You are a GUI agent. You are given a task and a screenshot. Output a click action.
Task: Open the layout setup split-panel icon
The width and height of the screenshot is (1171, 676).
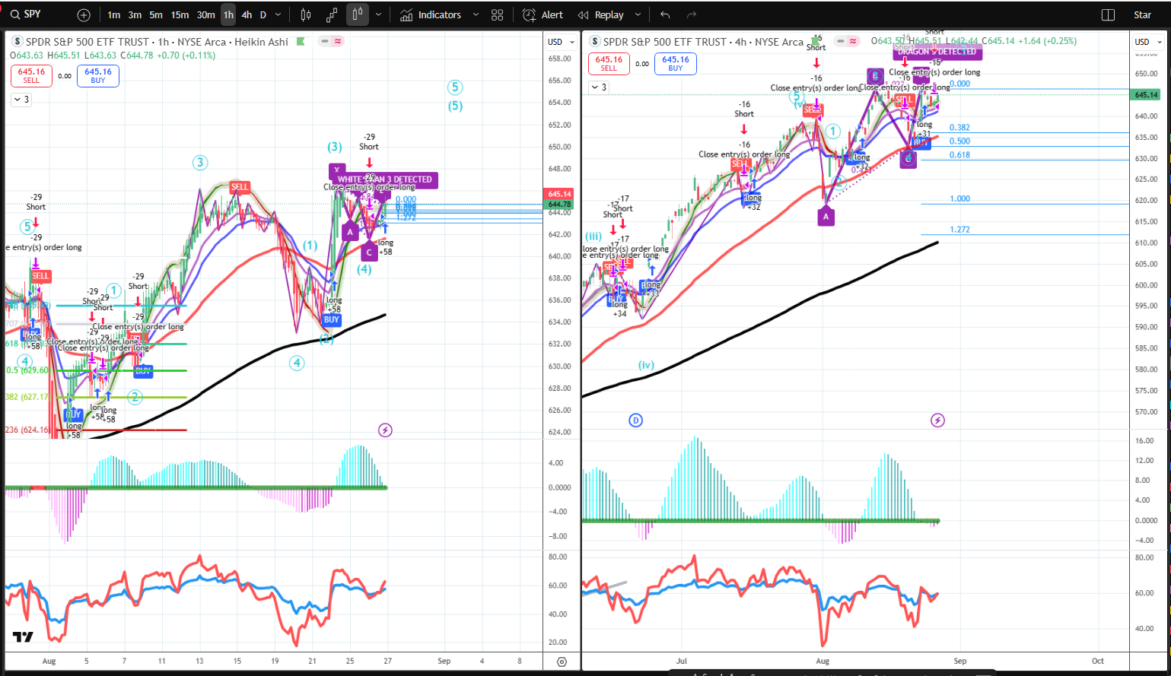[1108, 15]
